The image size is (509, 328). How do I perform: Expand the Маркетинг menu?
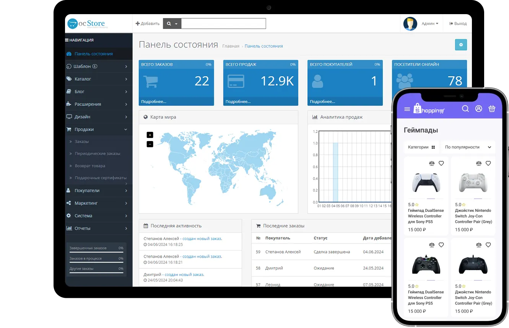99,203
